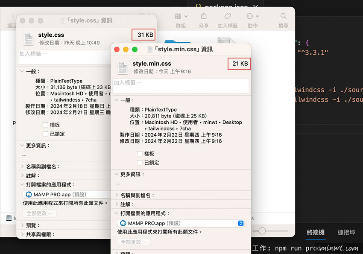Click the MAMP PRO icon in style.css info
This screenshot has height=254, width=363.
[x=29, y=195]
